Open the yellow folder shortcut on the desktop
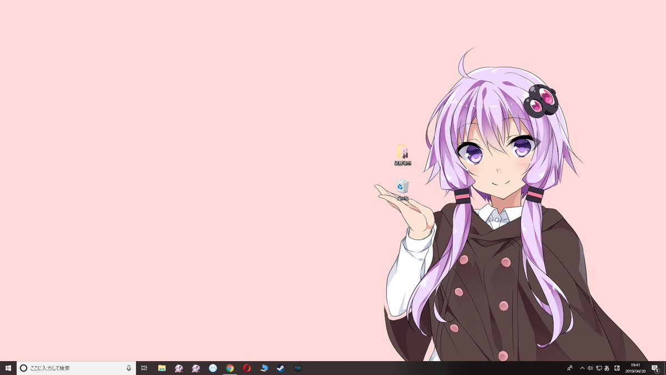This screenshot has width=666, height=375. pyautogui.click(x=403, y=156)
